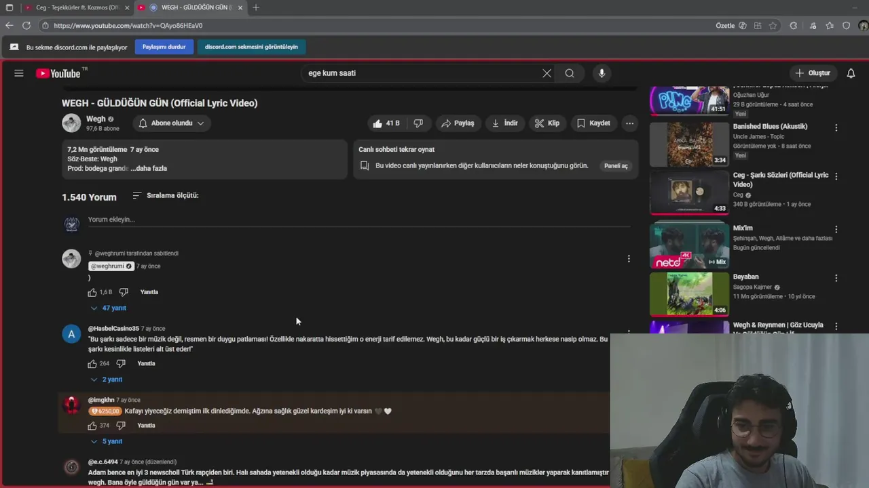
Task: Open options for Banished Blues video
Action: pos(836,127)
